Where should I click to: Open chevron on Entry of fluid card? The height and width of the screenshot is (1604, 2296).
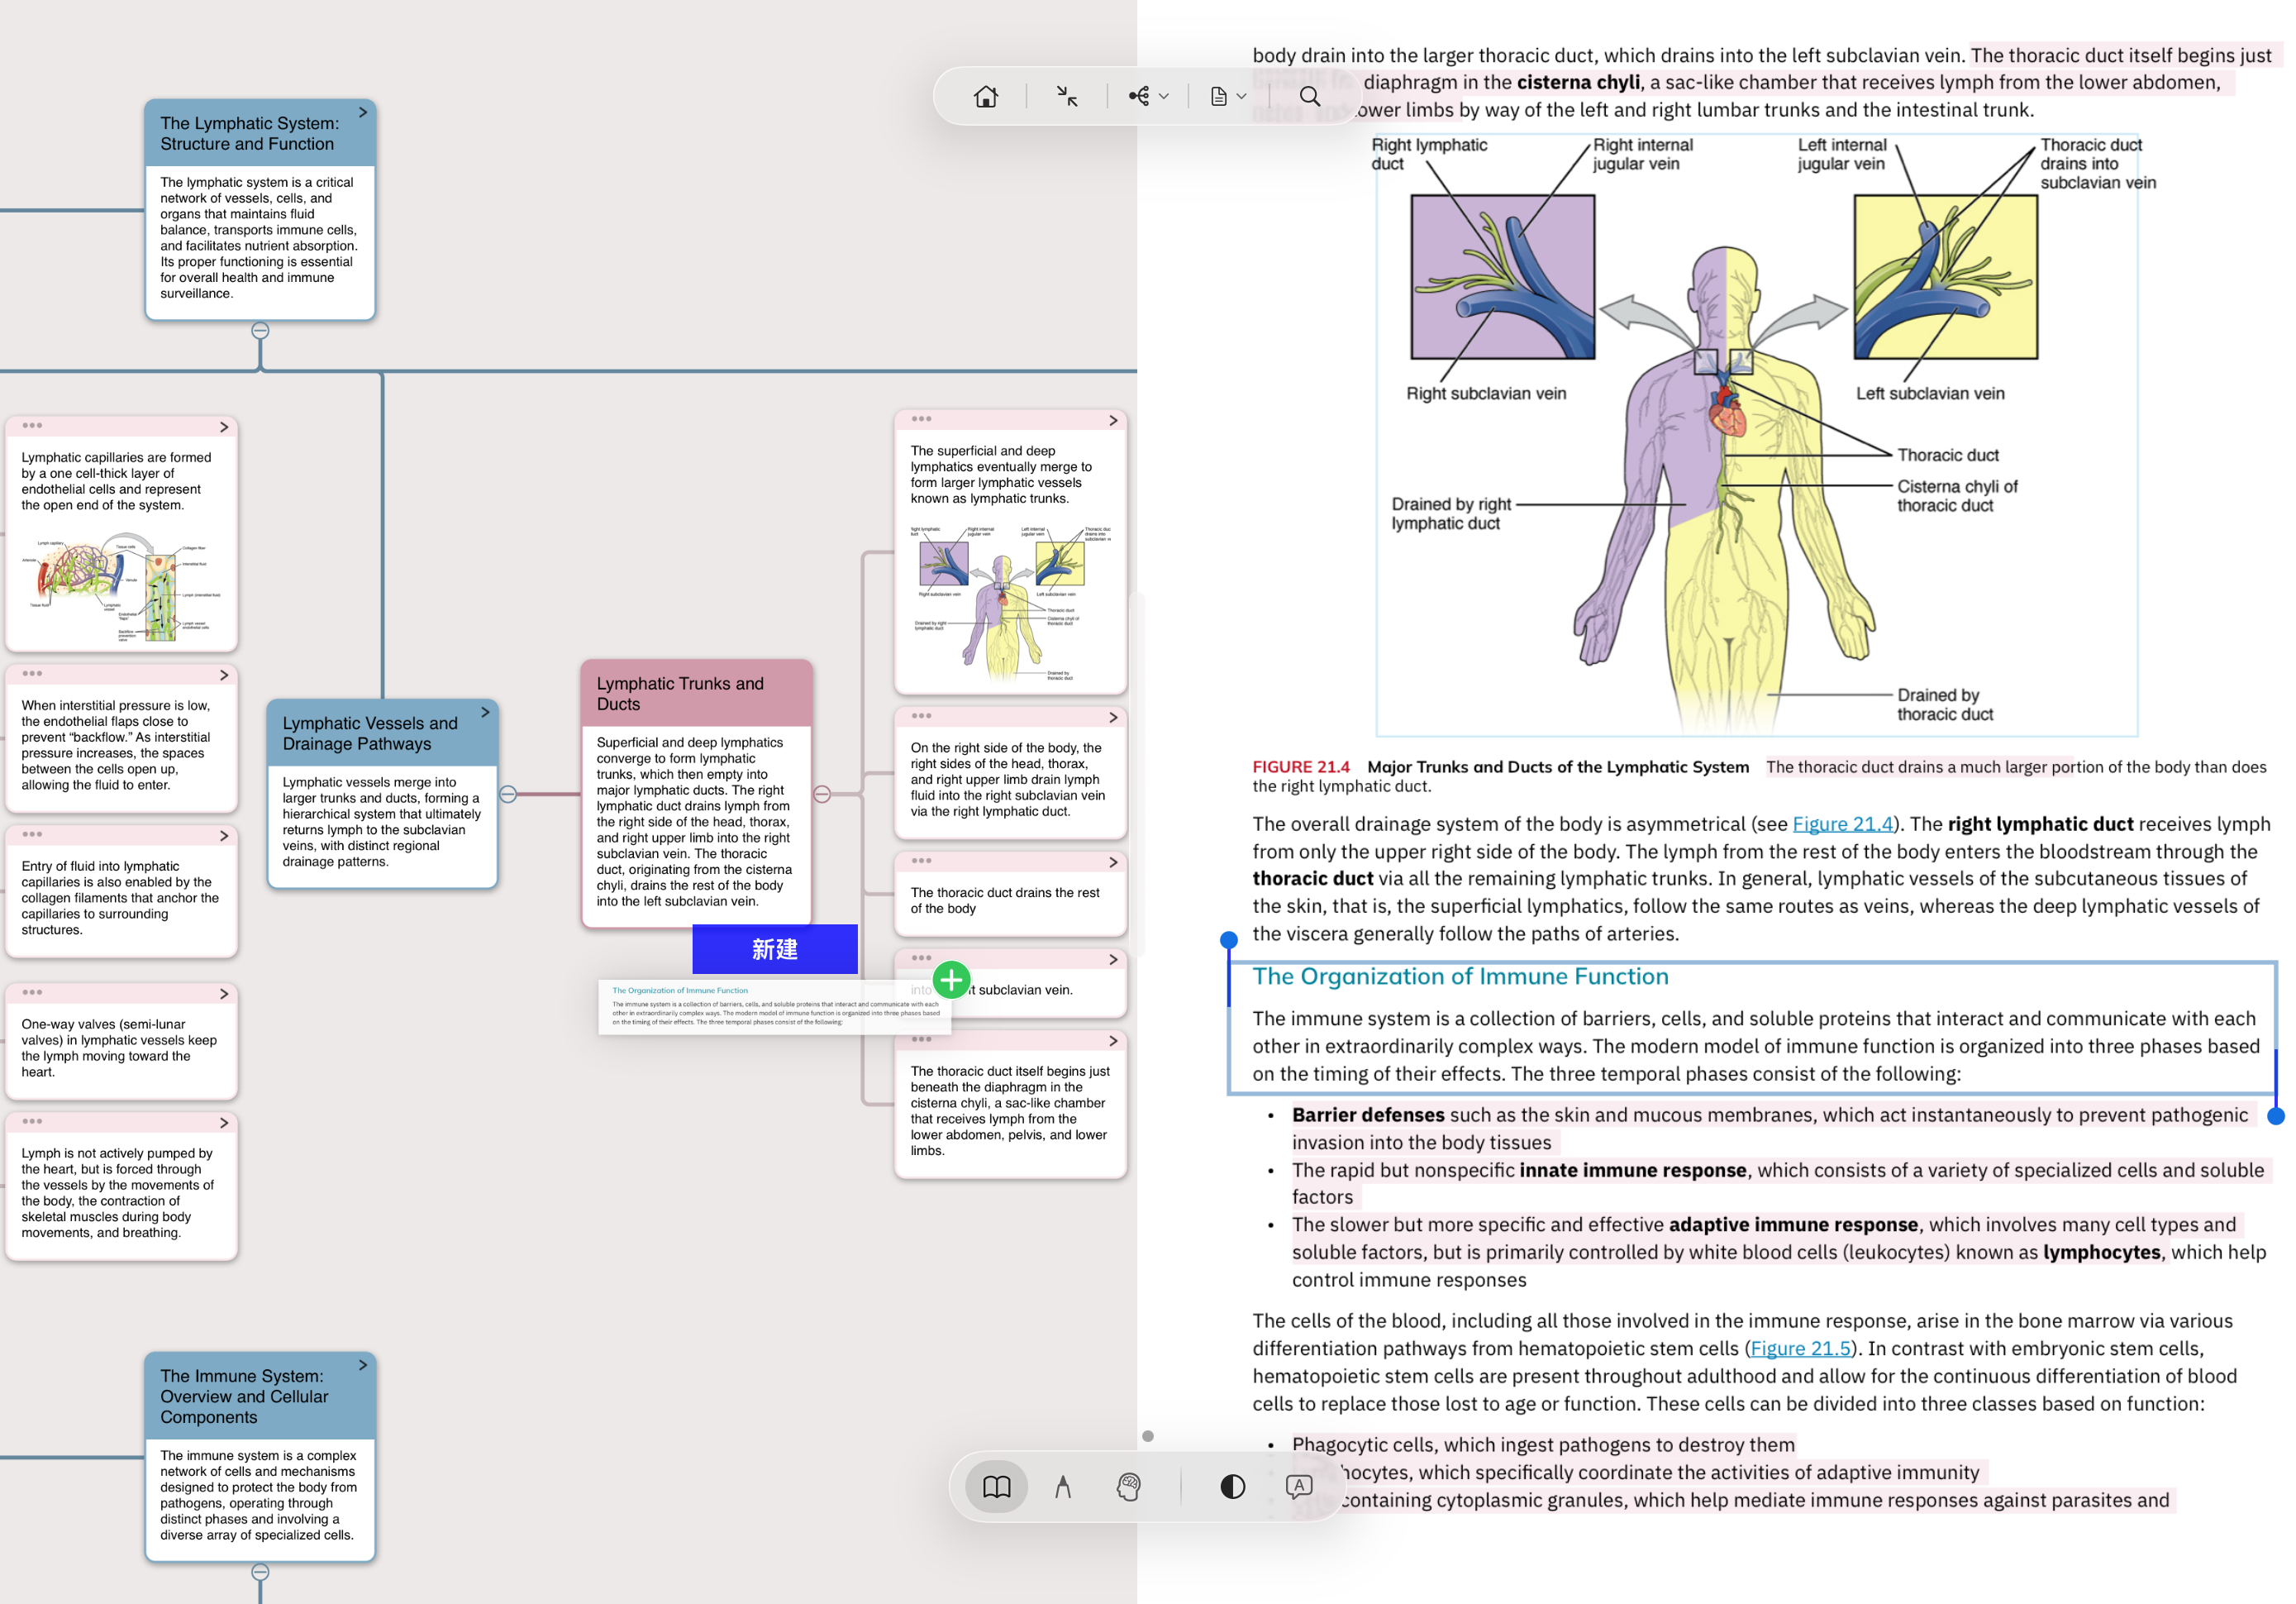224,836
